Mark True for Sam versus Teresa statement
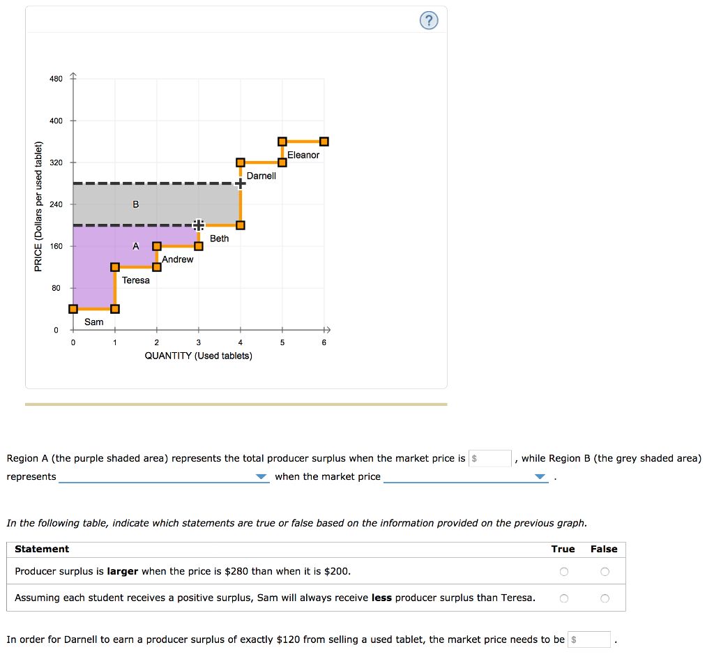The height and width of the screenshot is (659, 714). [x=563, y=598]
